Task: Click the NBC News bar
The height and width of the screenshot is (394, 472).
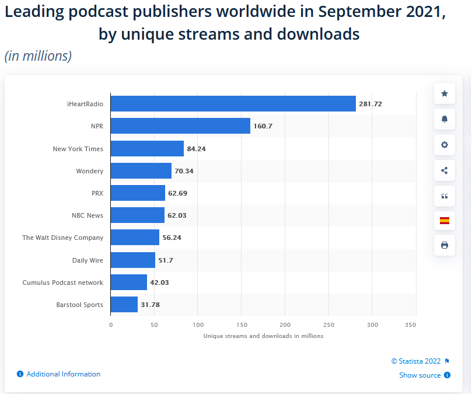Action: tap(137, 215)
